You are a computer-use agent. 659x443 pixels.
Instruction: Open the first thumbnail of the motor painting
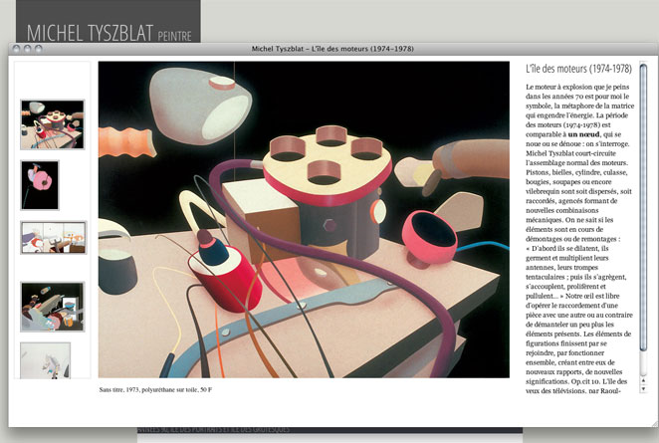(x=53, y=124)
